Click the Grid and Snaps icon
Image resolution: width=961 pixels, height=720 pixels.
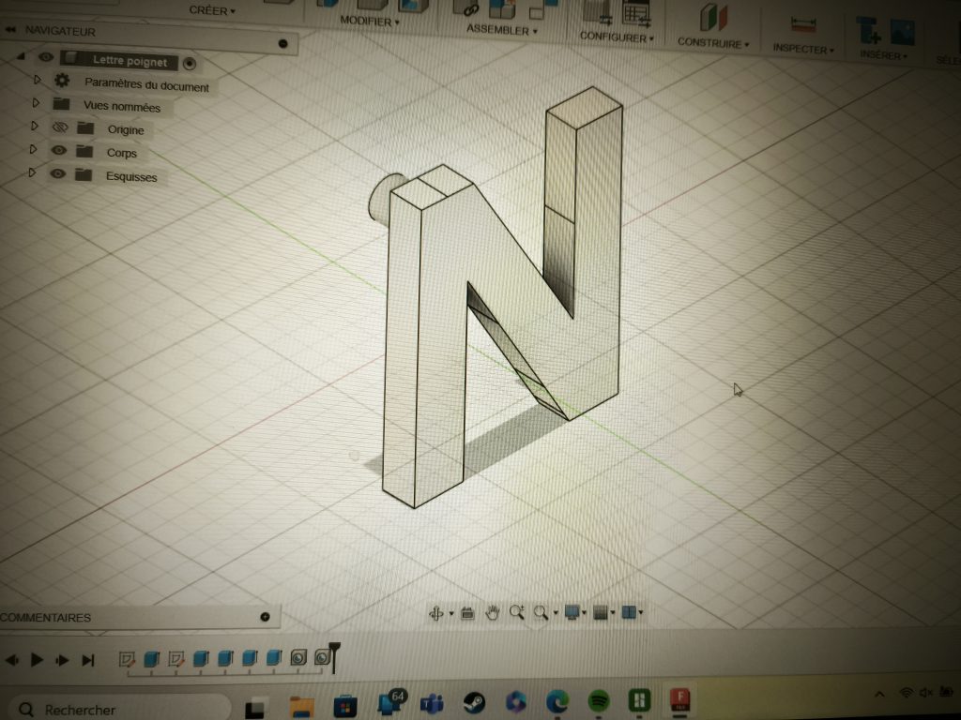click(601, 612)
